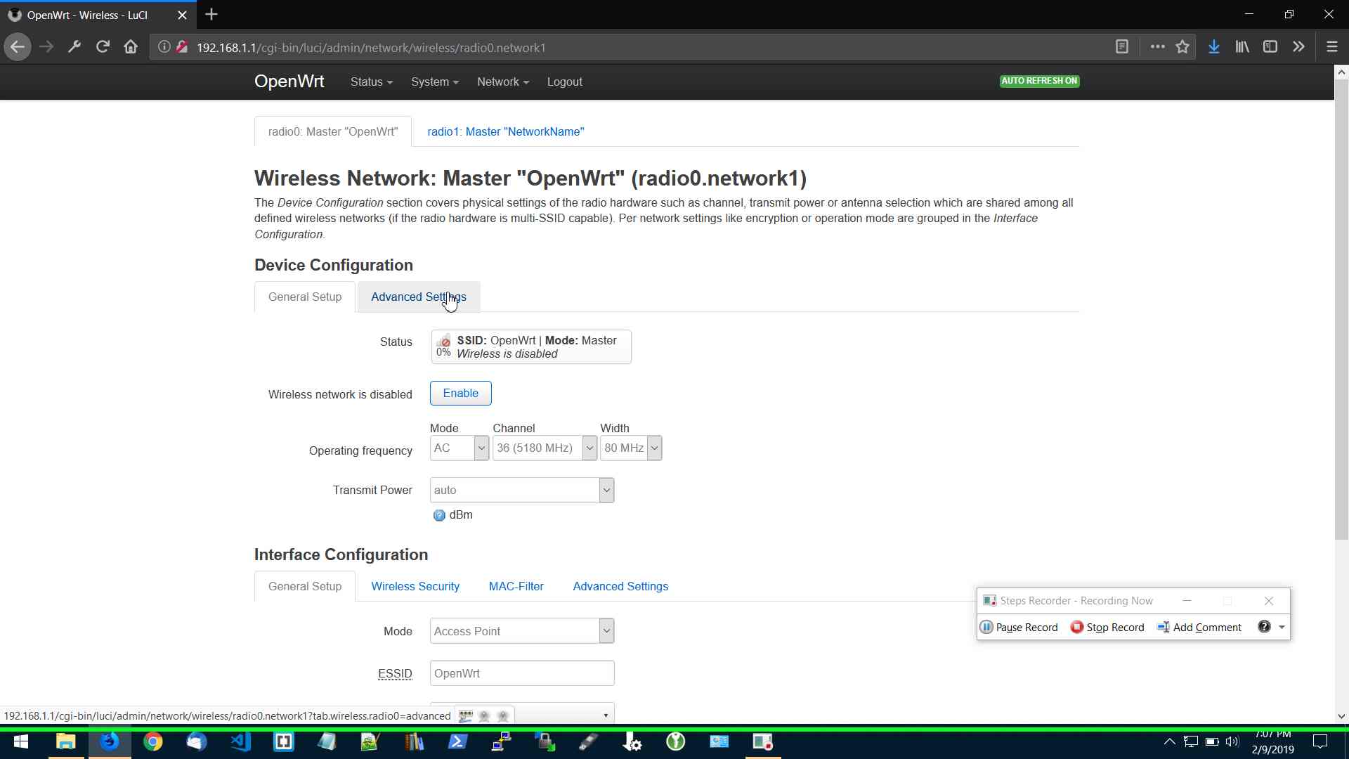
Task: Click the browser reload icon
Action: pyautogui.click(x=103, y=47)
